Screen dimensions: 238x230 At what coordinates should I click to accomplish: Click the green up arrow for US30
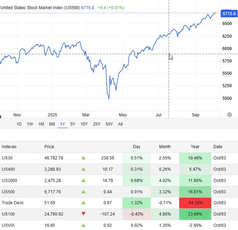(x=83, y=158)
